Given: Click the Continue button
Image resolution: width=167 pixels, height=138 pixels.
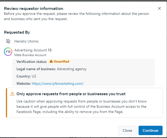Looking at the screenshot, I should tap(151, 130).
